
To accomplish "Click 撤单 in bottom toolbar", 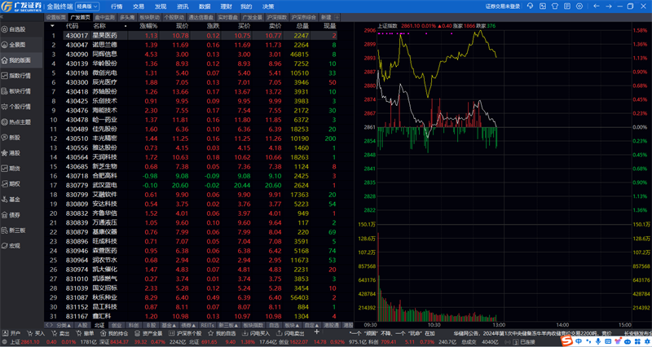I will coord(86,333).
